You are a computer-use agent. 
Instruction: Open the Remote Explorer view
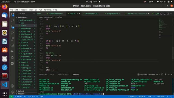tap(12, 45)
